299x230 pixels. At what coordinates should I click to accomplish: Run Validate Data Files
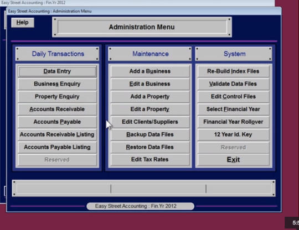[x=234, y=84]
